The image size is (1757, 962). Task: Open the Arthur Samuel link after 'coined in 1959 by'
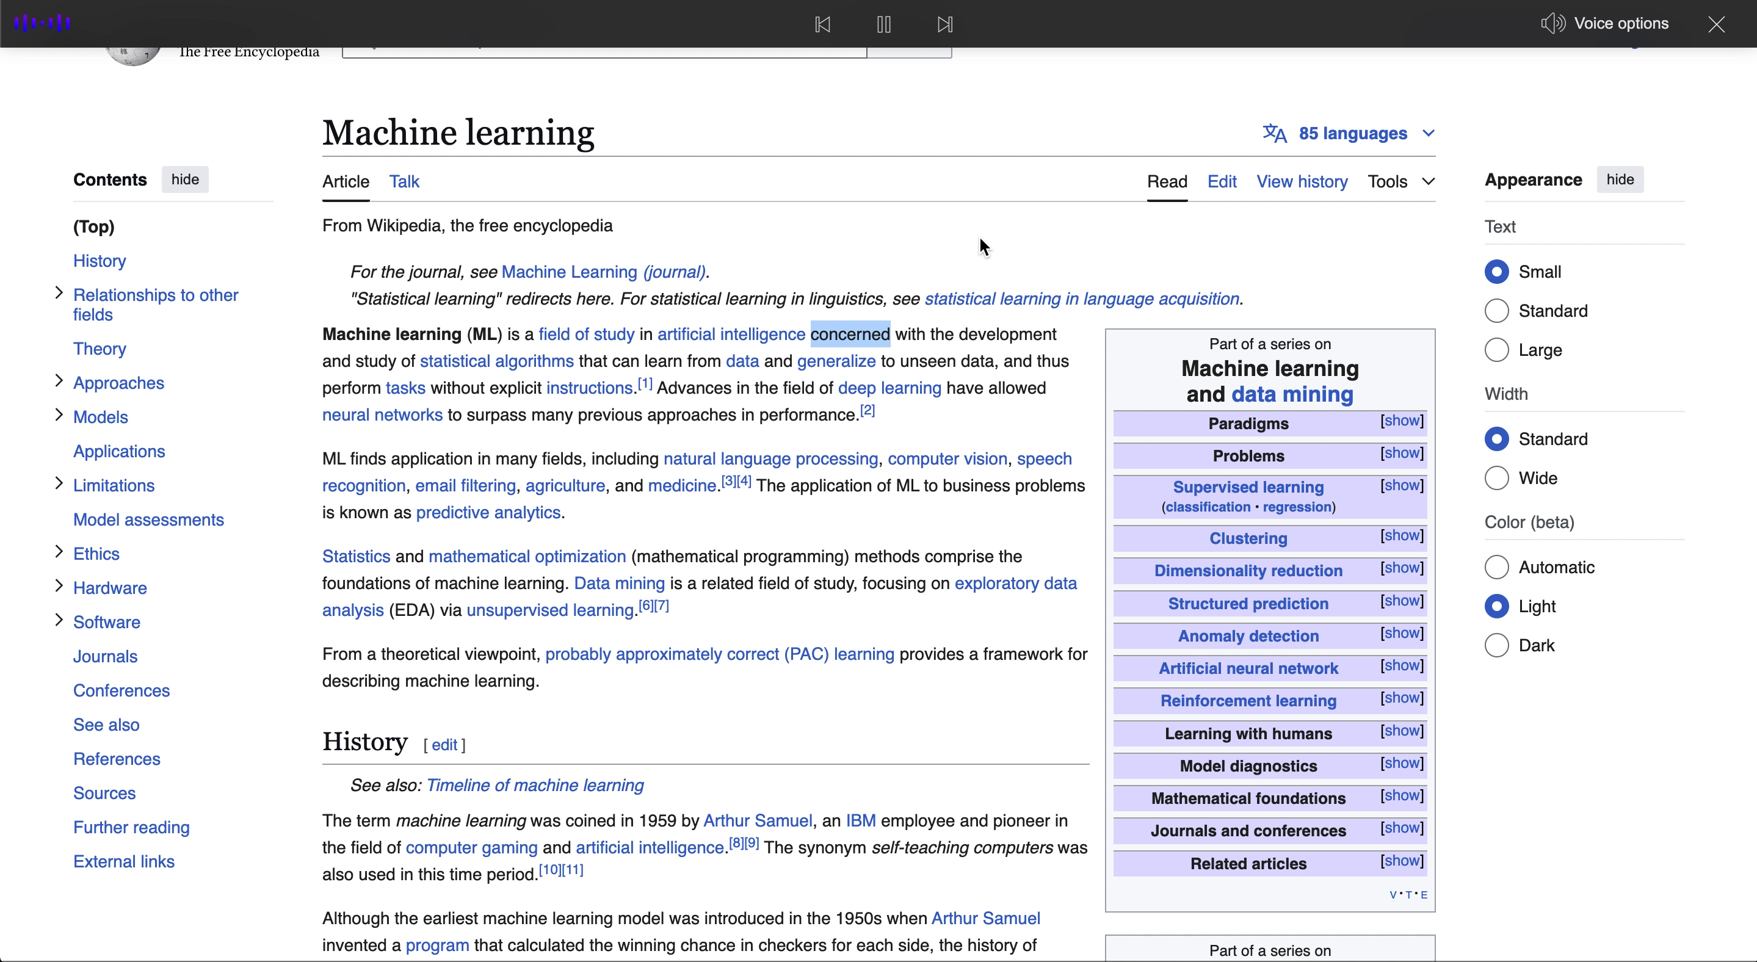coord(758,821)
